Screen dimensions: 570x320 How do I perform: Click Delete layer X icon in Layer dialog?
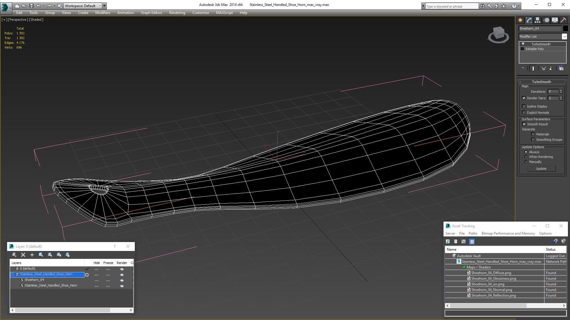(x=23, y=255)
